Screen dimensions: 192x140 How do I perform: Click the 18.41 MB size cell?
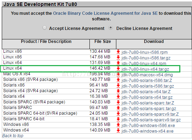tap(99, 119)
